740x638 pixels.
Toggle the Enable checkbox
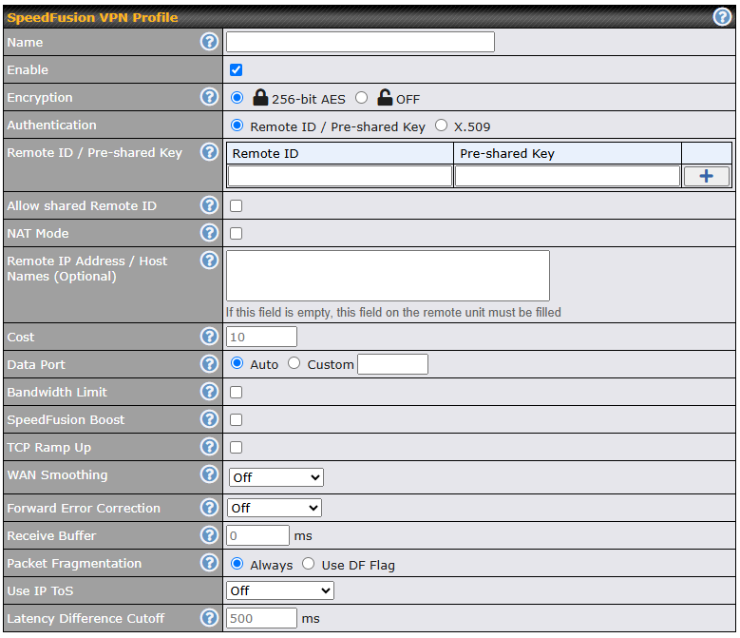point(236,70)
